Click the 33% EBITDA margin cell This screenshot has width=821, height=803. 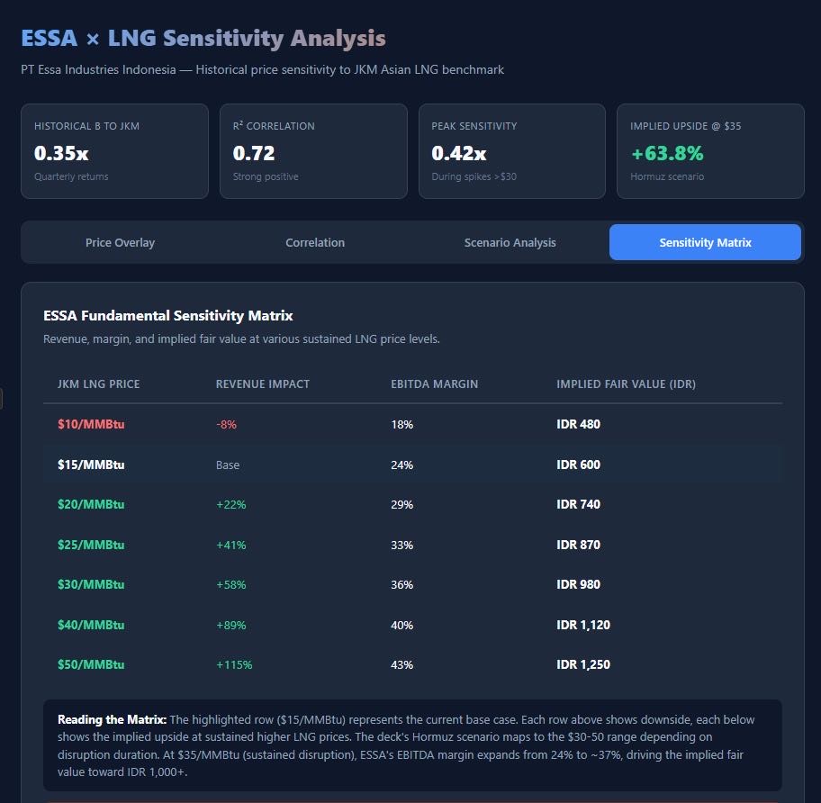pos(402,545)
